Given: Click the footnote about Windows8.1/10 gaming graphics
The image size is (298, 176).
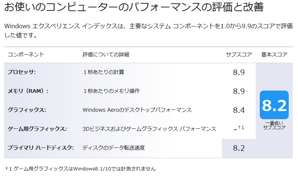Looking at the screenshot, I should 81,169.
